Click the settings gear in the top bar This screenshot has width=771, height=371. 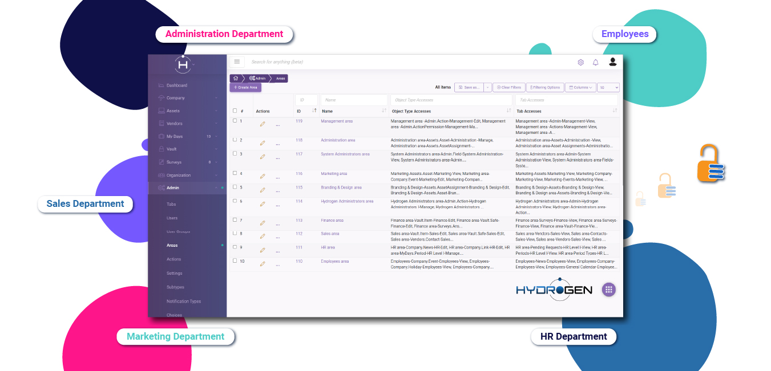(580, 62)
